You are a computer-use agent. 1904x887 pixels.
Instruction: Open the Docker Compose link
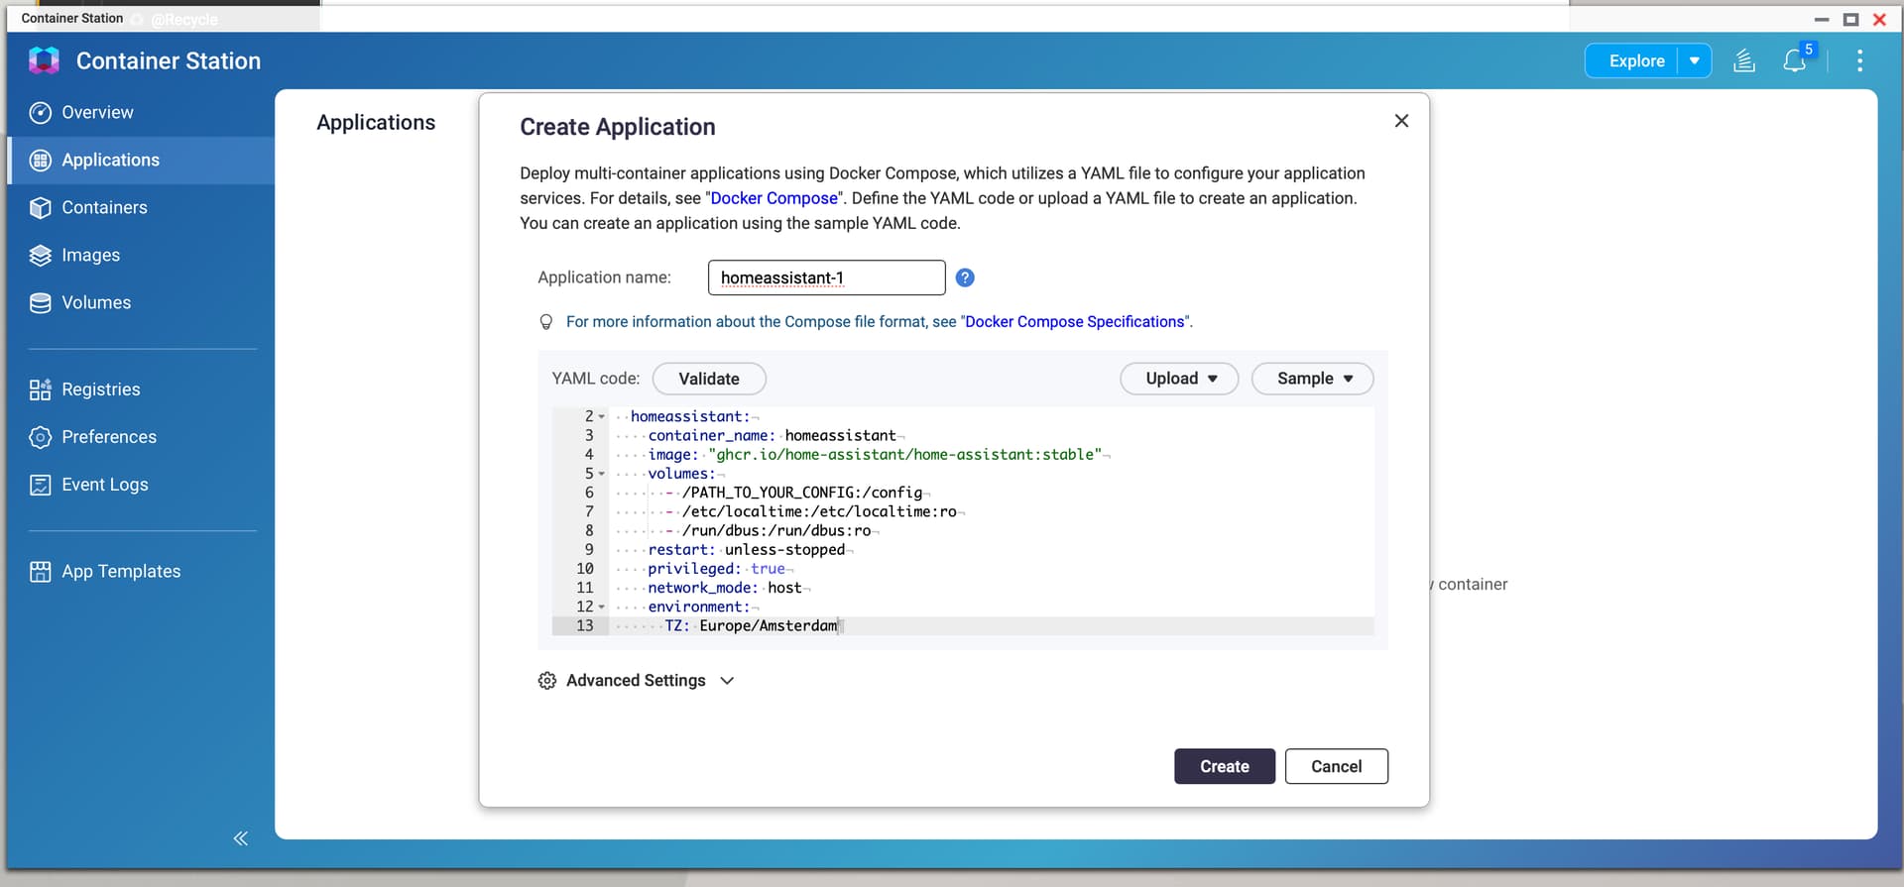point(774,198)
